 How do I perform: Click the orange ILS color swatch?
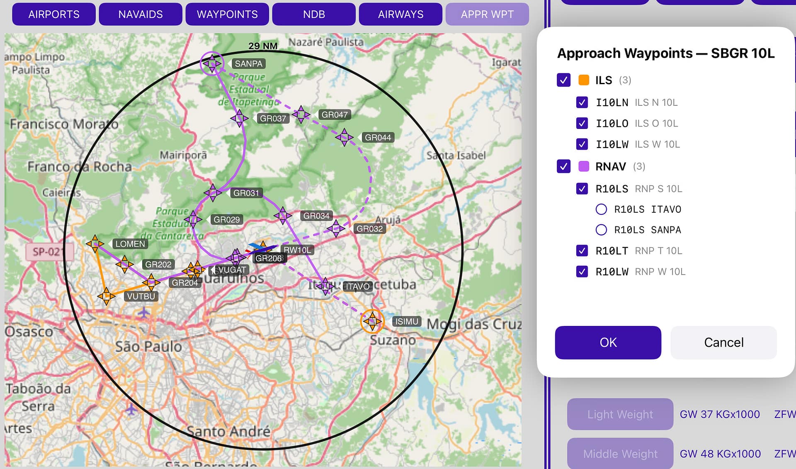584,80
